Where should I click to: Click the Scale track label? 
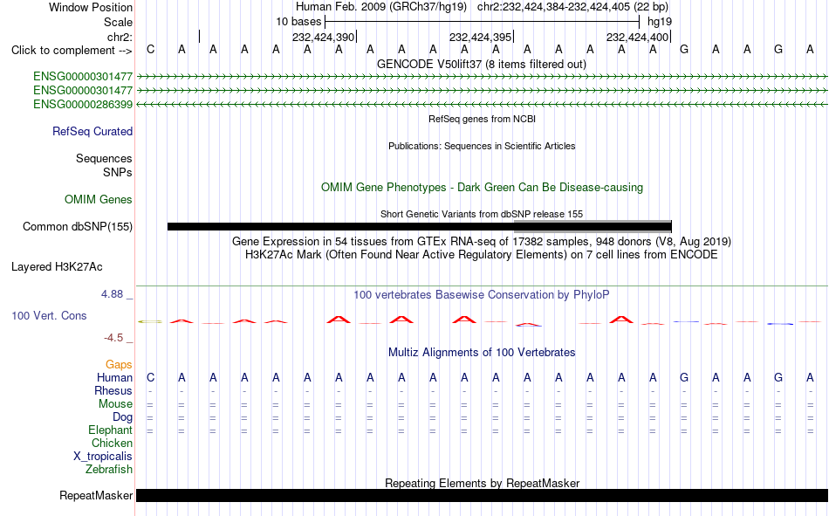tap(118, 22)
